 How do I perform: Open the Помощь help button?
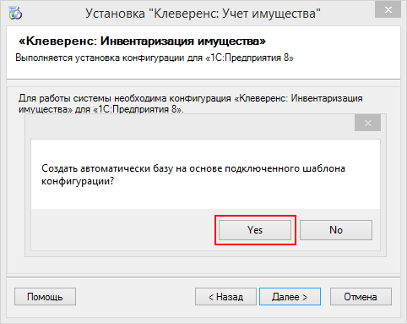pyautogui.click(x=45, y=297)
